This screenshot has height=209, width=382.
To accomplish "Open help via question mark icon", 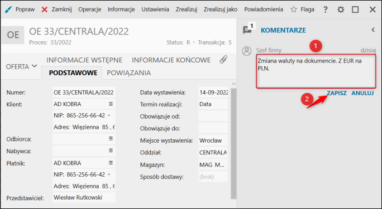I will coord(325,9).
